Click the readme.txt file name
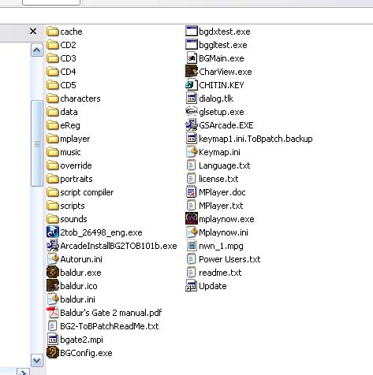This screenshot has width=373, height=375. point(220,273)
